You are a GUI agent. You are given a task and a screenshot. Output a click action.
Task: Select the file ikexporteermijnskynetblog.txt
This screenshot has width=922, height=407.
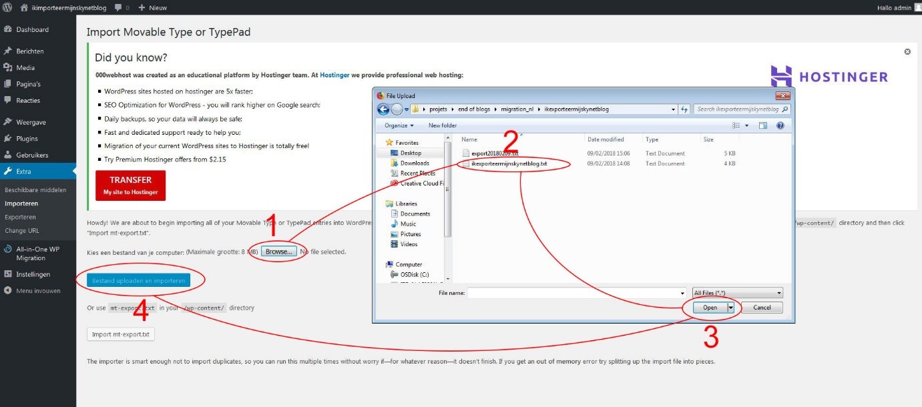point(509,163)
